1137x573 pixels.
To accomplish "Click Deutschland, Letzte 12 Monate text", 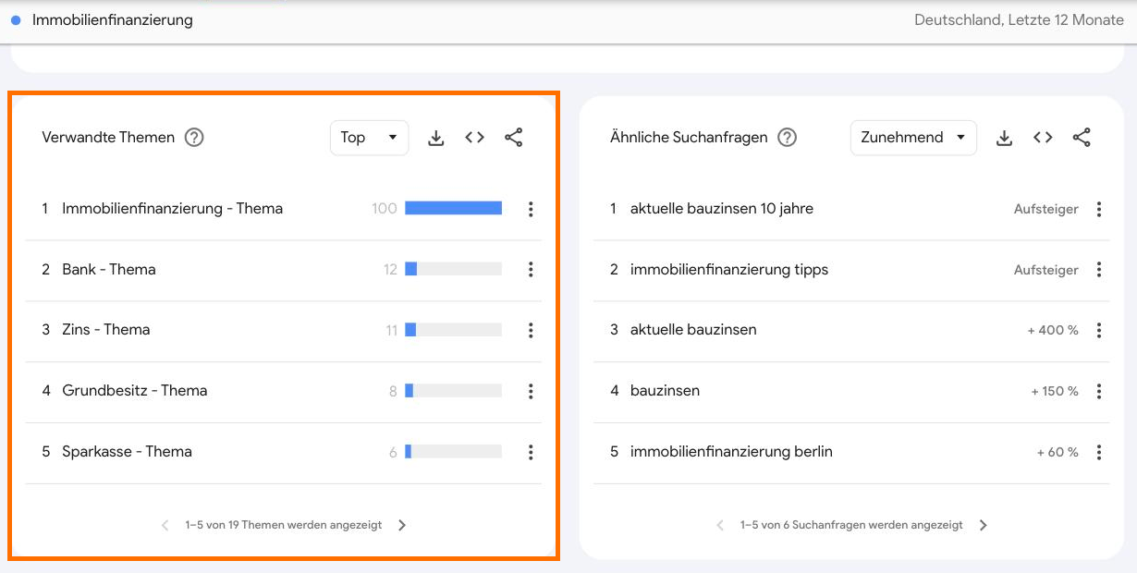I will tap(1019, 19).
